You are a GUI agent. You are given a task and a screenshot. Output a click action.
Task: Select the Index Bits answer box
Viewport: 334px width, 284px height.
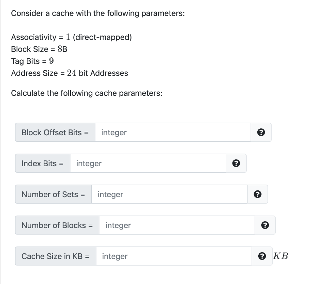point(148,163)
